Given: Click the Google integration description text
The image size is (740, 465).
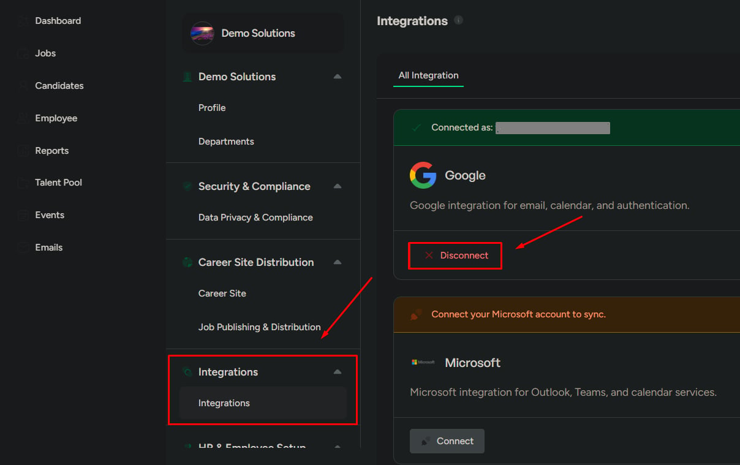Looking at the screenshot, I should coord(549,205).
